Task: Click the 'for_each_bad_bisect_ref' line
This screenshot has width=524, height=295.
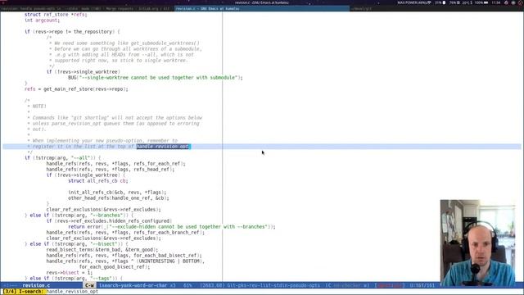Action: (124, 255)
